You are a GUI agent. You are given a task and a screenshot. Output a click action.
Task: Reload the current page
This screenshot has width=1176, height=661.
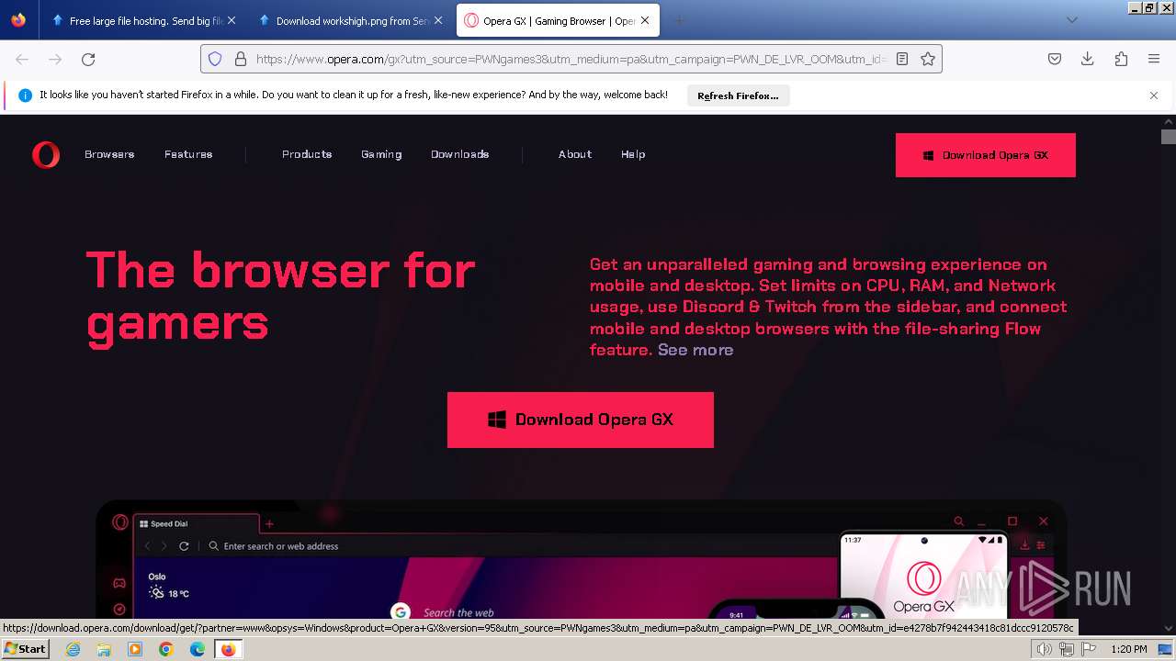88,59
